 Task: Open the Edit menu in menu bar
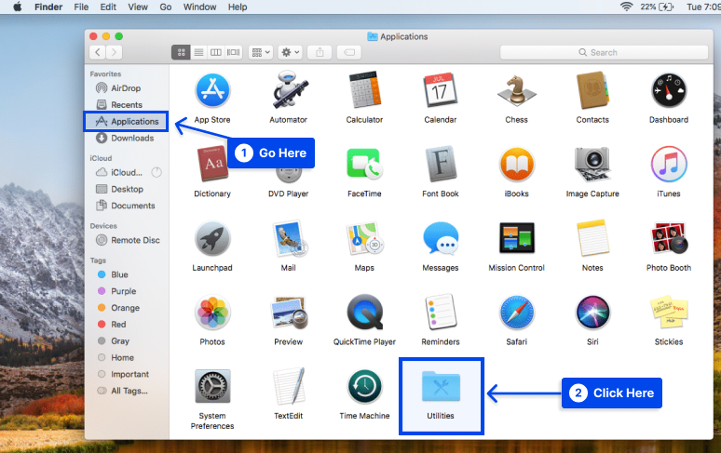108,7
